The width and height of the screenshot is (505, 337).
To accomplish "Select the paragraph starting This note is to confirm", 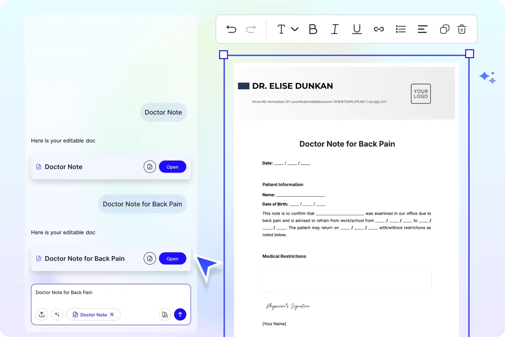I will (x=347, y=224).
